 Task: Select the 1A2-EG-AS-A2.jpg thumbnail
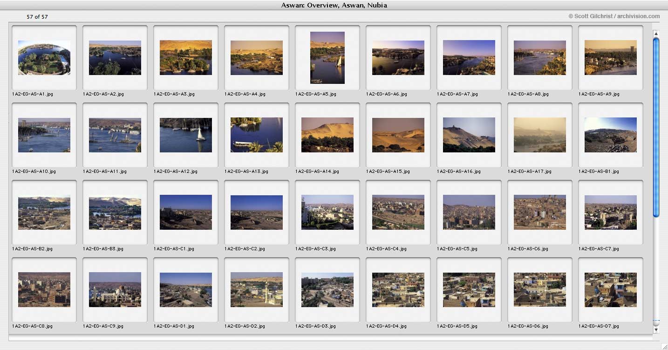[x=115, y=58]
